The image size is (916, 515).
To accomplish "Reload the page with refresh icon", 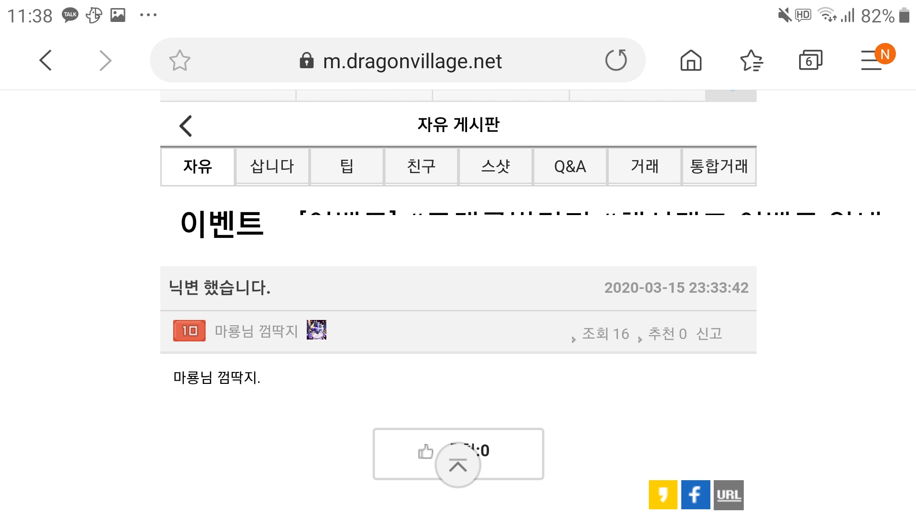I will pyautogui.click(x=616, y=60).
